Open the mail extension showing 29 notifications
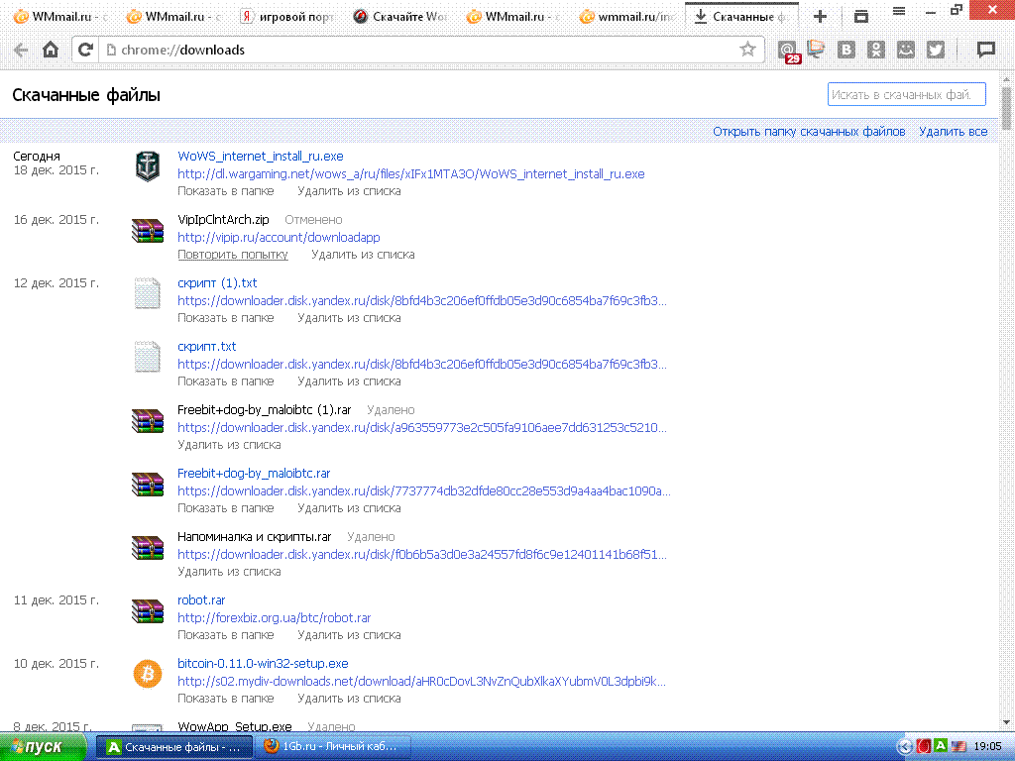Viewport: 1015px width, 761px height. pyautogui.click(x=788, y=51)
